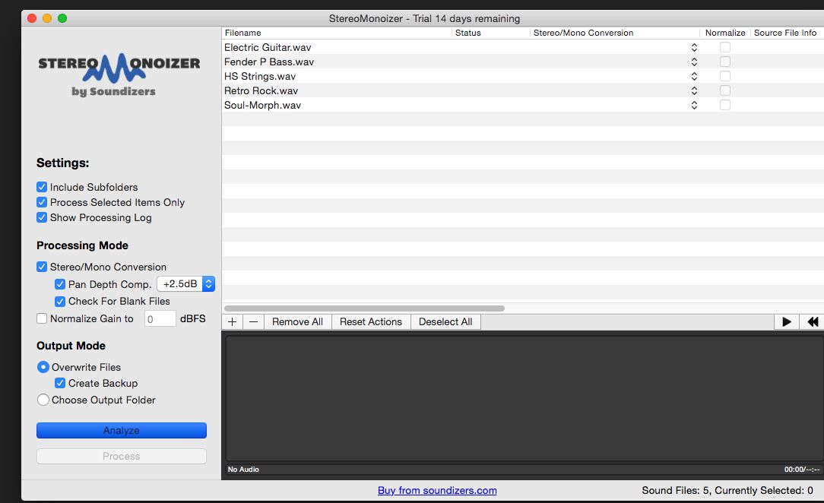The width and height of the screenshot is (824, 503).
Task: Click the 00:00 playback time display
Action: 802,470
